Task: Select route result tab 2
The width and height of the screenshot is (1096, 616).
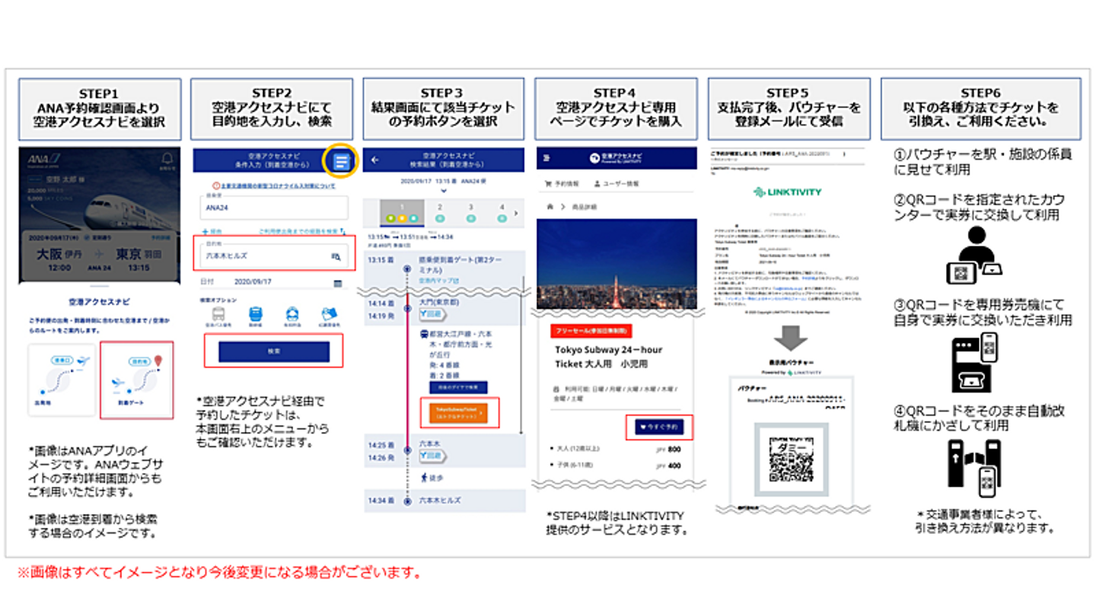Action: 439,211
